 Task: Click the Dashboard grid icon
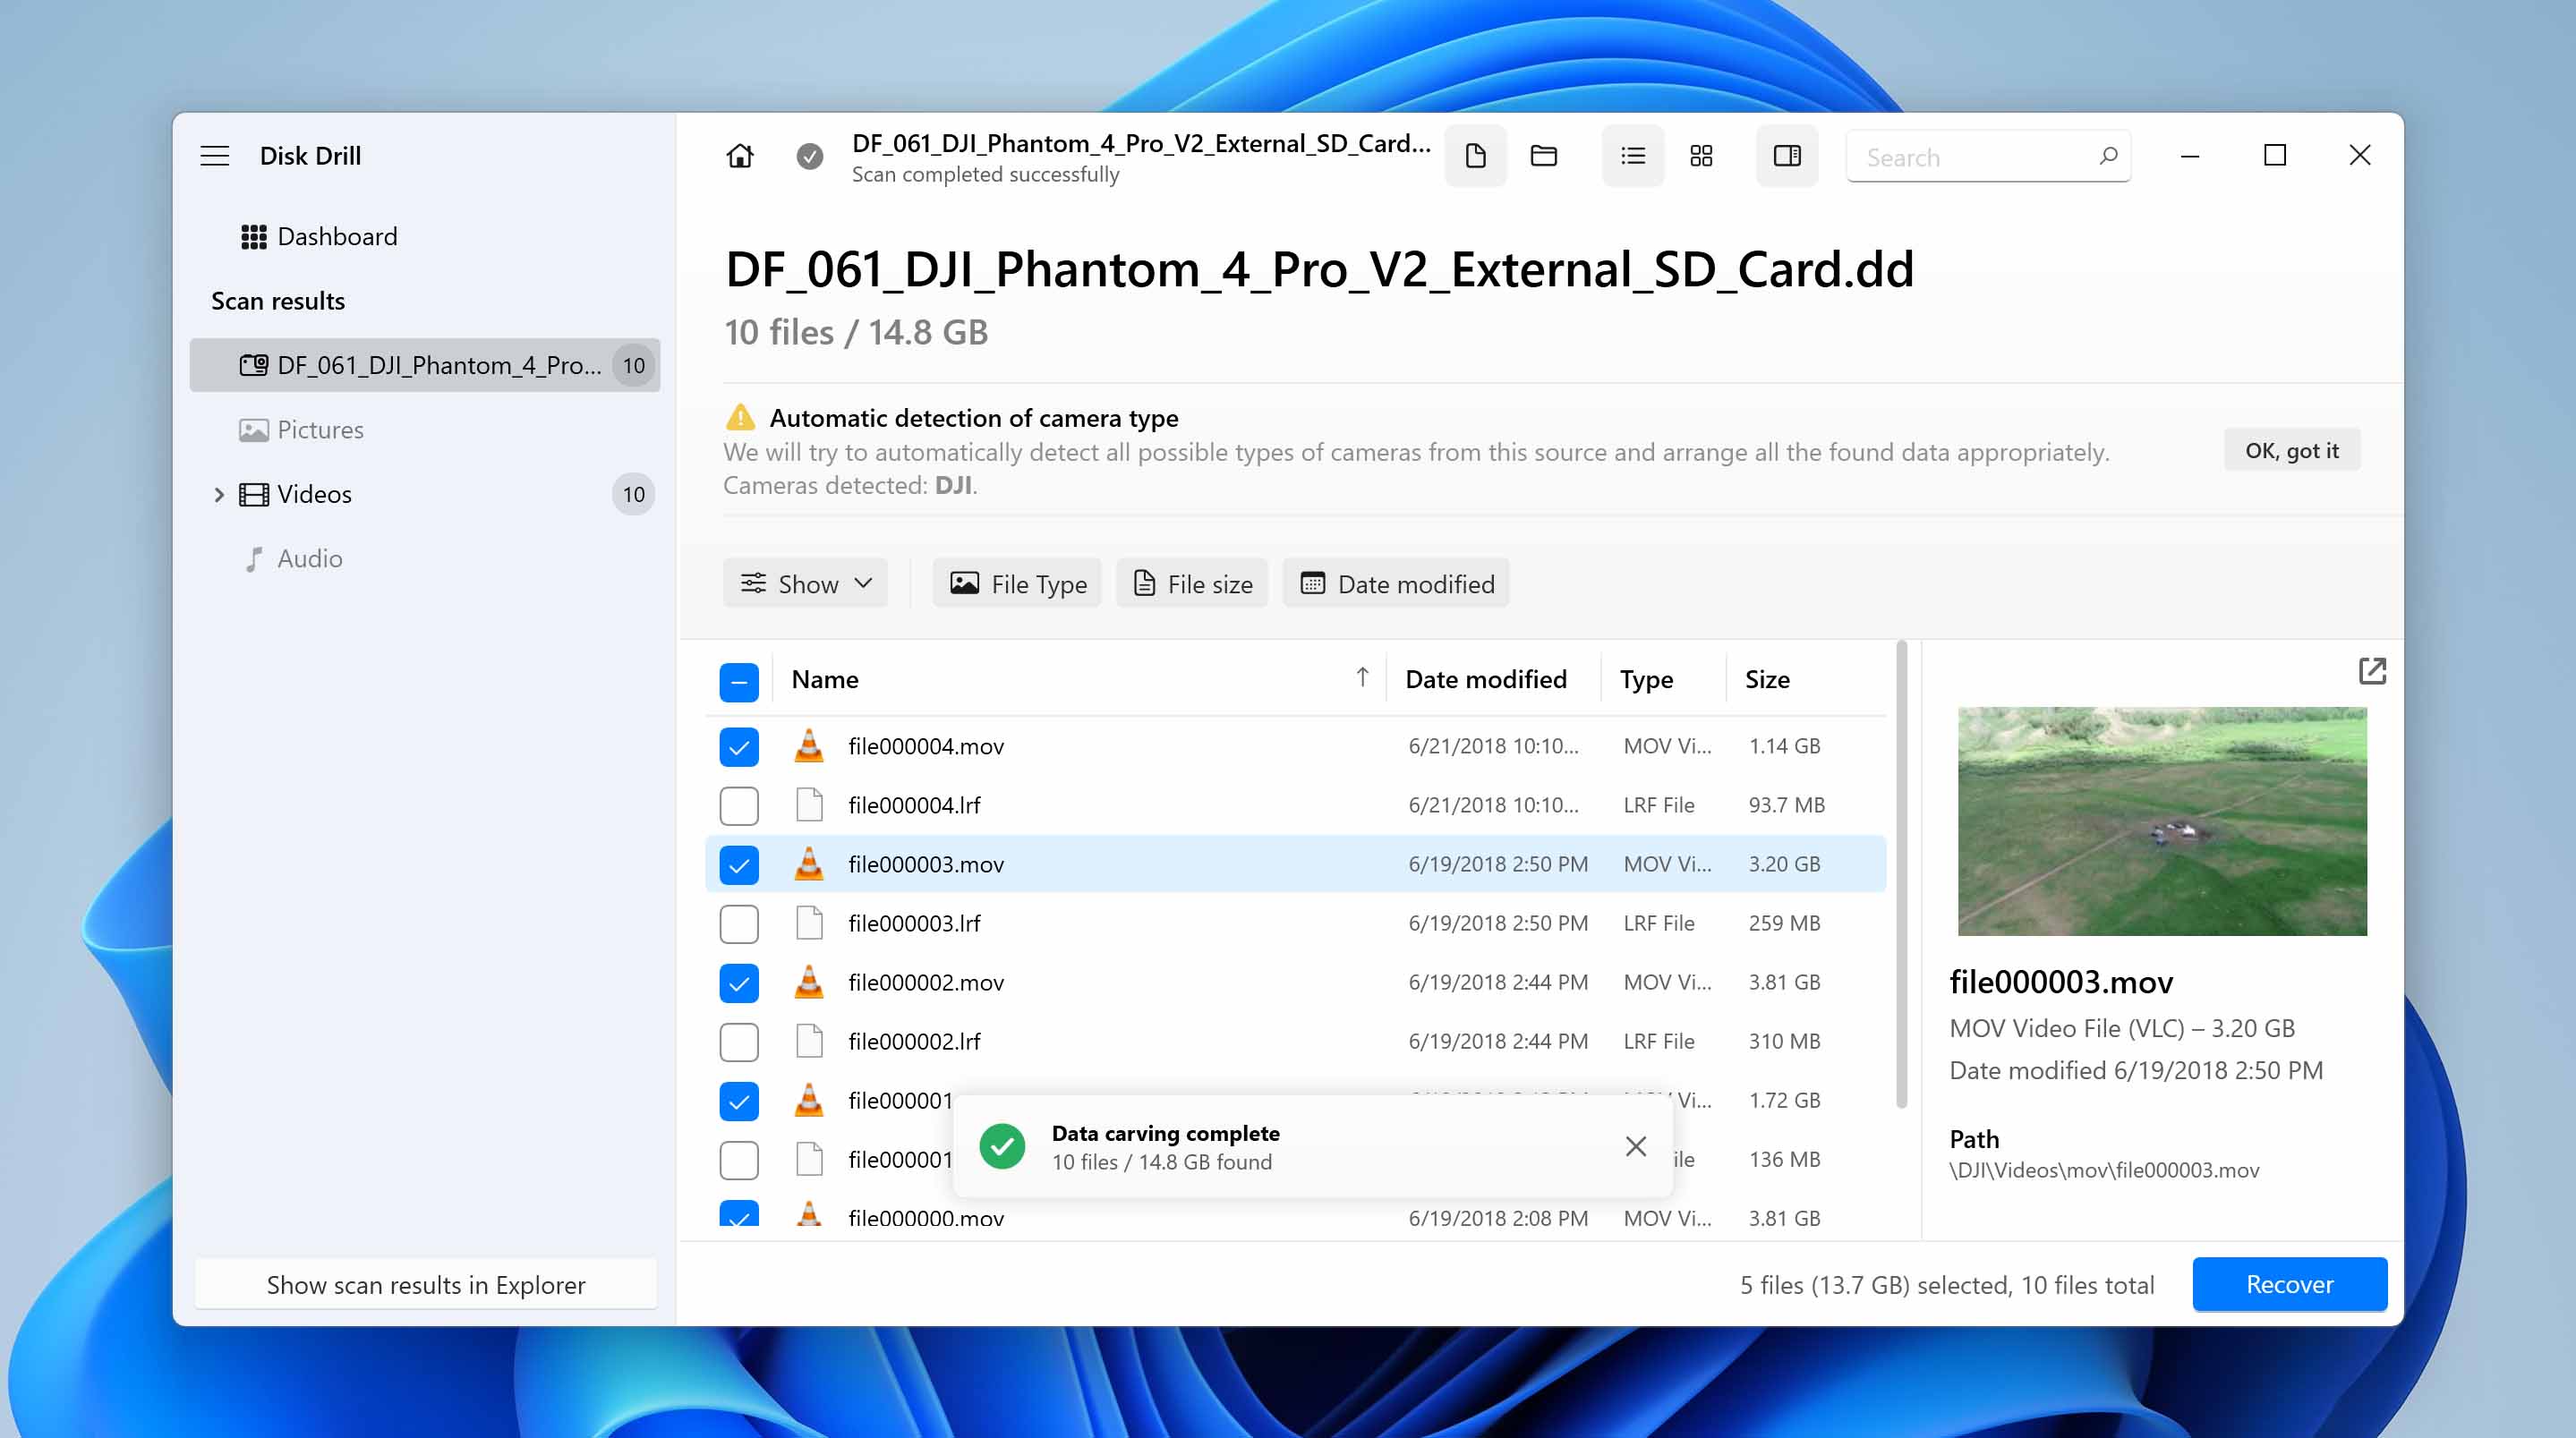coord(253,237)
